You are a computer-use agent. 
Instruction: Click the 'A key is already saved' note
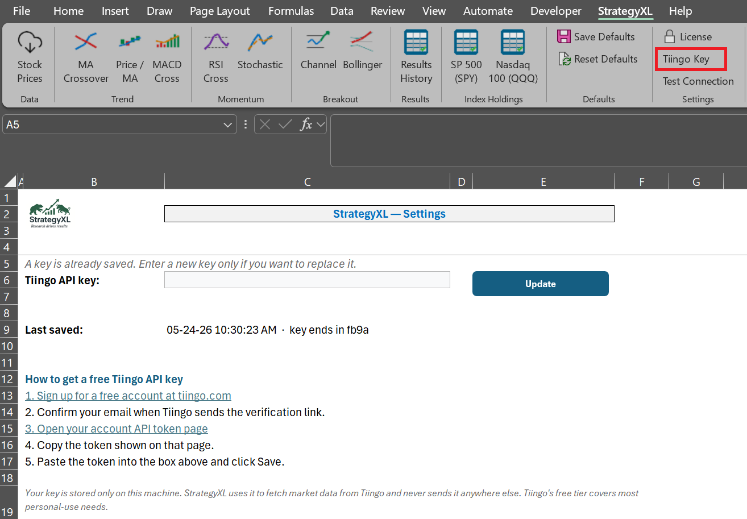pyautogui.click(x=190, y=264)
